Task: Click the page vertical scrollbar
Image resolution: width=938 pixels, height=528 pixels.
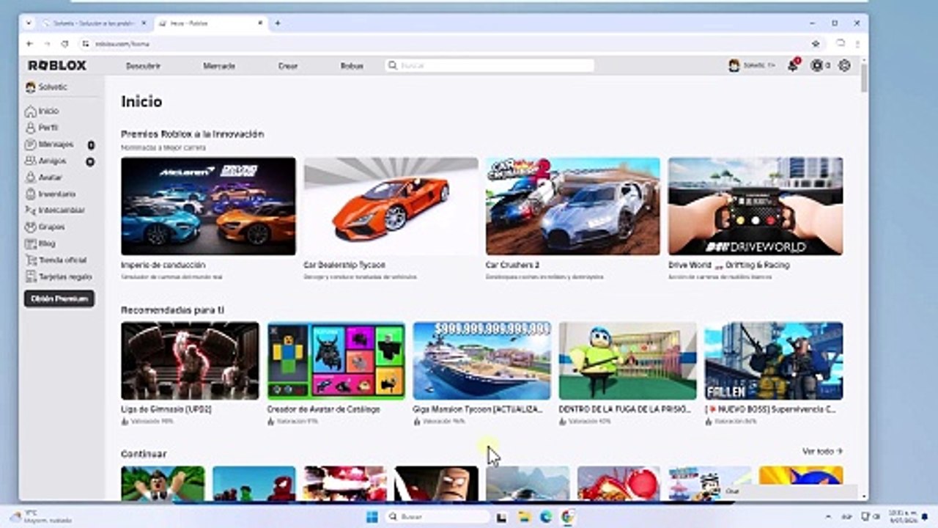Action: tap(864, 77)
